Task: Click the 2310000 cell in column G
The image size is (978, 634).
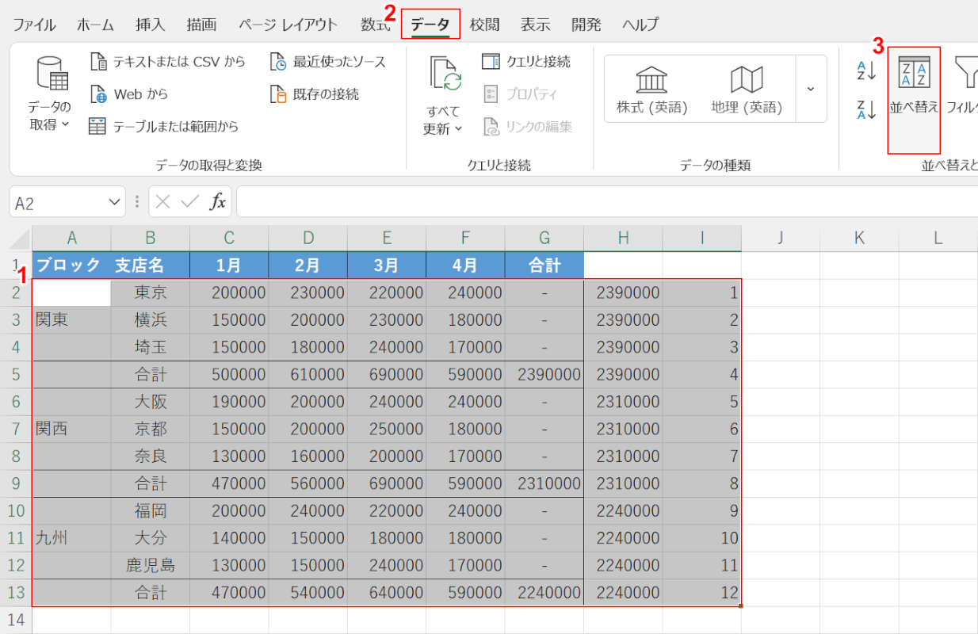Action: point(544,483)
